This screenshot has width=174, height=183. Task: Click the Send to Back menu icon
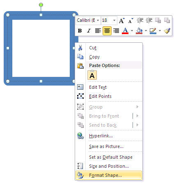click(x=80, y=125)
